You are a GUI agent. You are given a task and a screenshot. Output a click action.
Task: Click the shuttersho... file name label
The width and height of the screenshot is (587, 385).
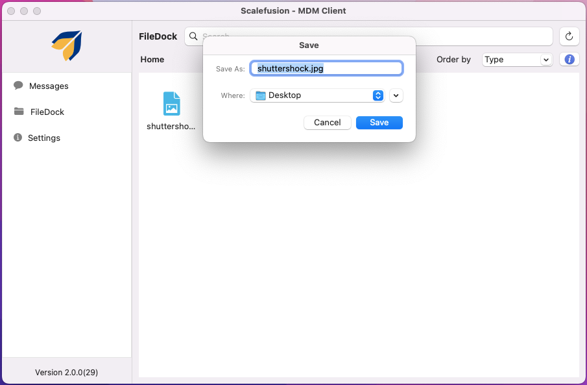coord(171,127)
